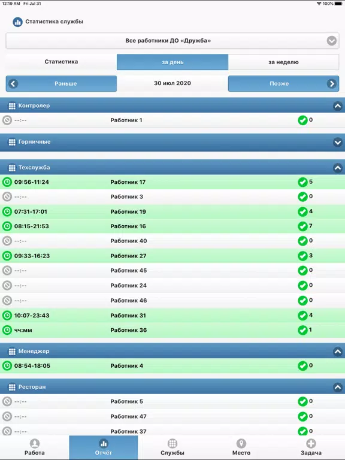
Task: Collapse the 'Техслужба' section chevron
Action: click(338, 168)
